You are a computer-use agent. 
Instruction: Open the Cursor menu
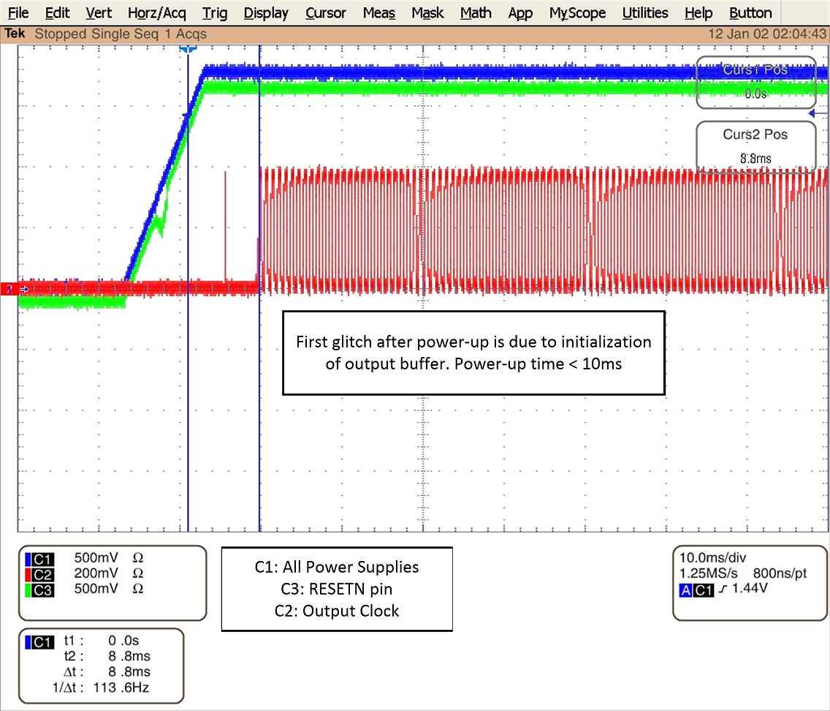click(x=325, y=12)
